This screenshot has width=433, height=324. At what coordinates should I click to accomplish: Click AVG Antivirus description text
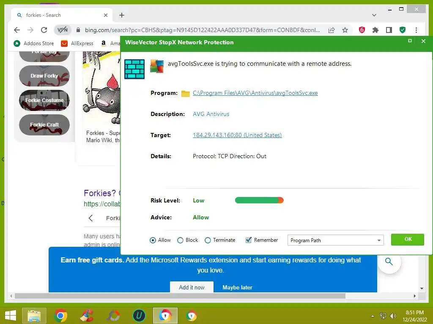click(211, 114)
